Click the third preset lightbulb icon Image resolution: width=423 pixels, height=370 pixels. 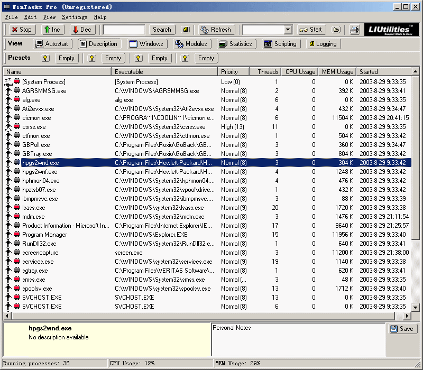coord(139,58)
